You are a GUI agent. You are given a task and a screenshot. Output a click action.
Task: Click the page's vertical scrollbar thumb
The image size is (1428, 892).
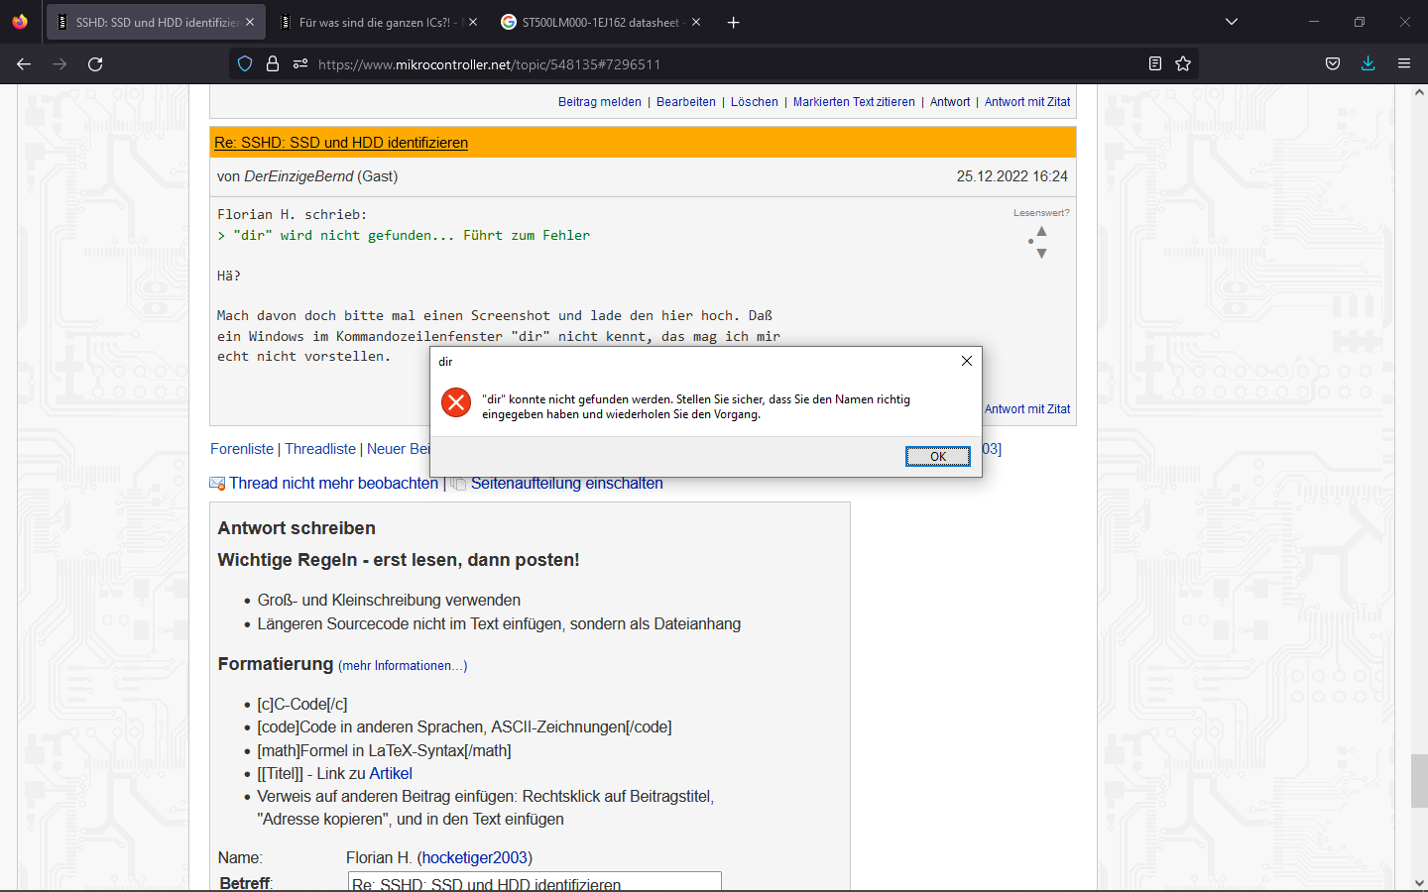pyautogui.click(x=1419, y=781)
